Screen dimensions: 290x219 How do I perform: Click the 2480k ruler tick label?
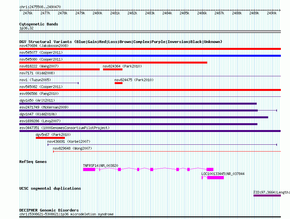pos(97,13)
